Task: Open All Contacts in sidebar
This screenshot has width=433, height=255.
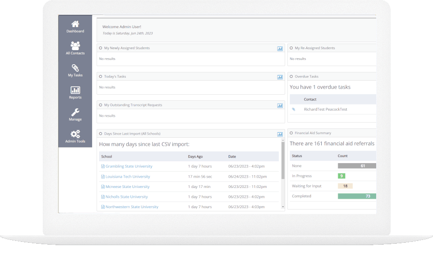Action: [x=75, y=46]
